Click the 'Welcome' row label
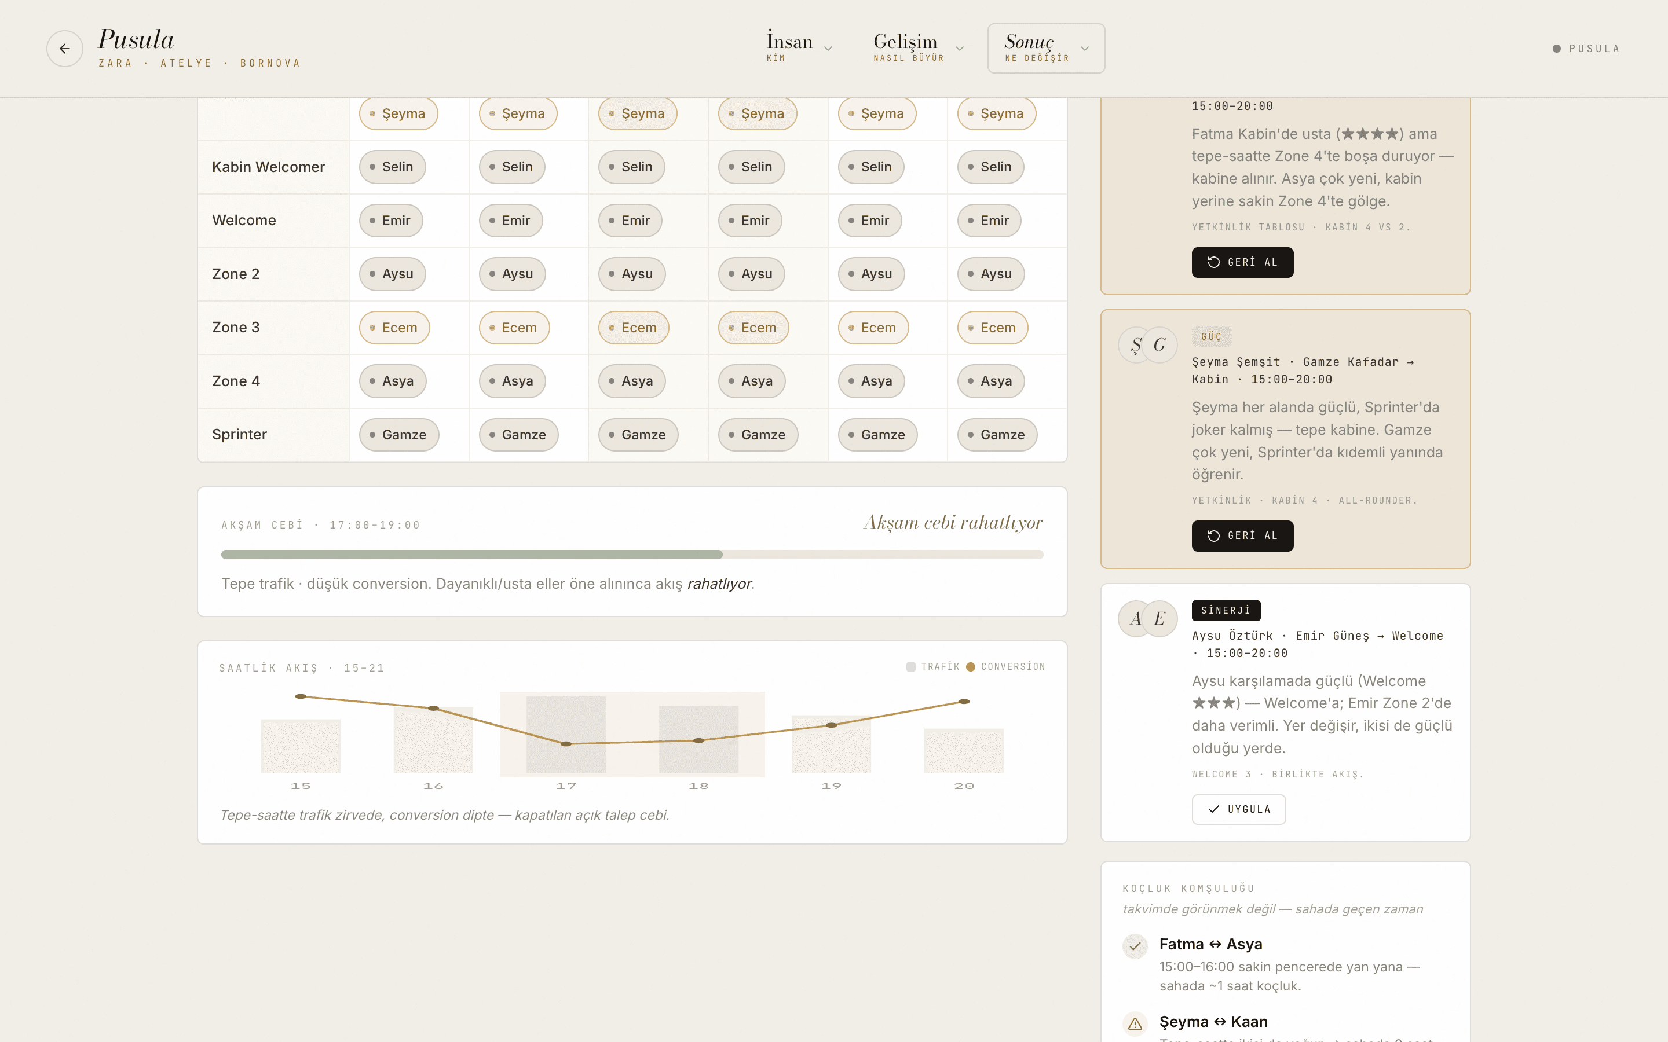Screen dimensions: 1668x1042 pyautogui.click(x=244, y=220)
